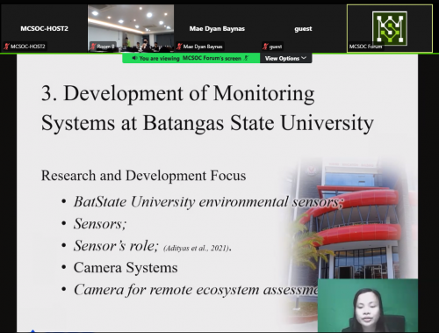Click 'Systems at Batangas State University' title line
The width and height of the screenshot is (439, 333).
(x=207, y=123)
